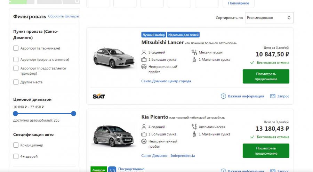Click the automatic gearbox icon for Kia Picanto
The height and width of the screenshot is (172, 313).
pos(194,127)
